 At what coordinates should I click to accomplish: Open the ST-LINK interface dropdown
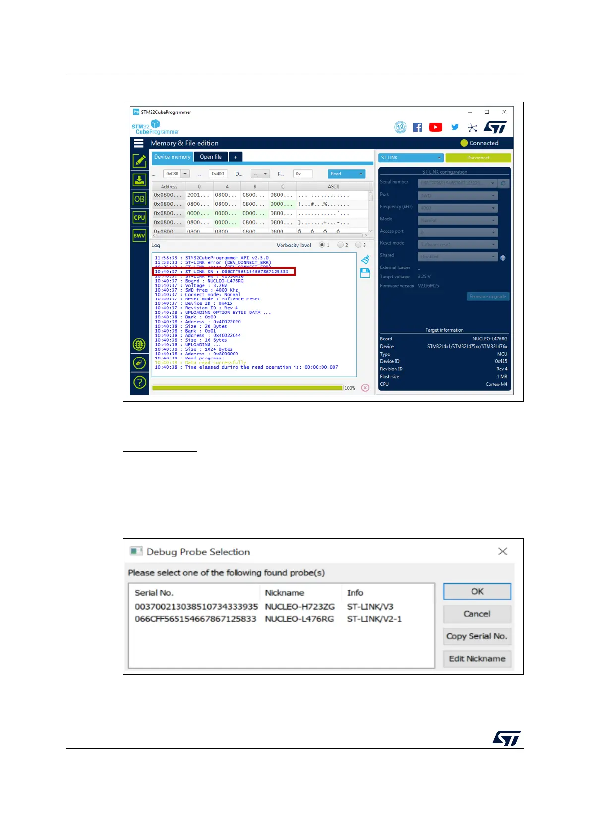[x=411, y=158]
